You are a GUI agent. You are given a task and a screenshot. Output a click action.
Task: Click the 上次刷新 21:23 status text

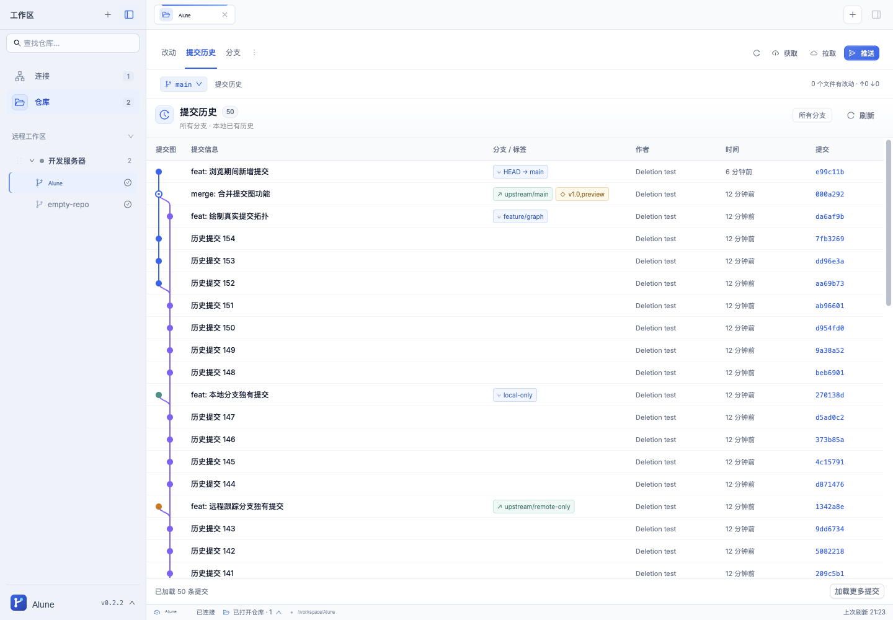pyautogui.click(x=864, y=612)
